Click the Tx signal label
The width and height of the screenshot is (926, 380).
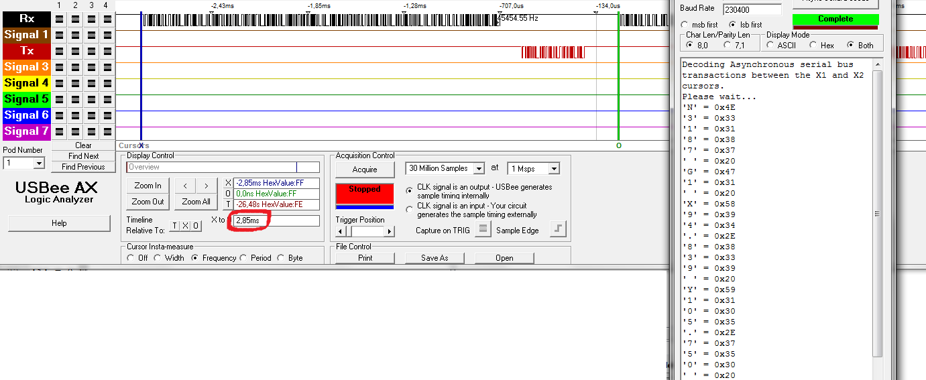click(x=26, y=51)
